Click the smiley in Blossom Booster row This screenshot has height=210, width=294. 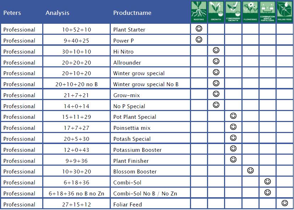(250, 171)
